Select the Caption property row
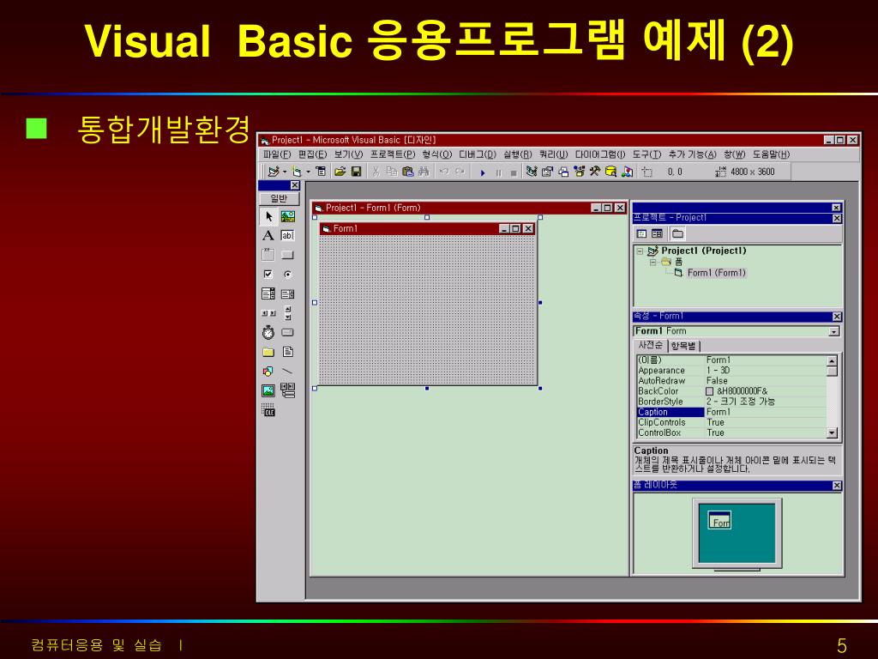The image size is (878, 659). click(x=731, y=412)
